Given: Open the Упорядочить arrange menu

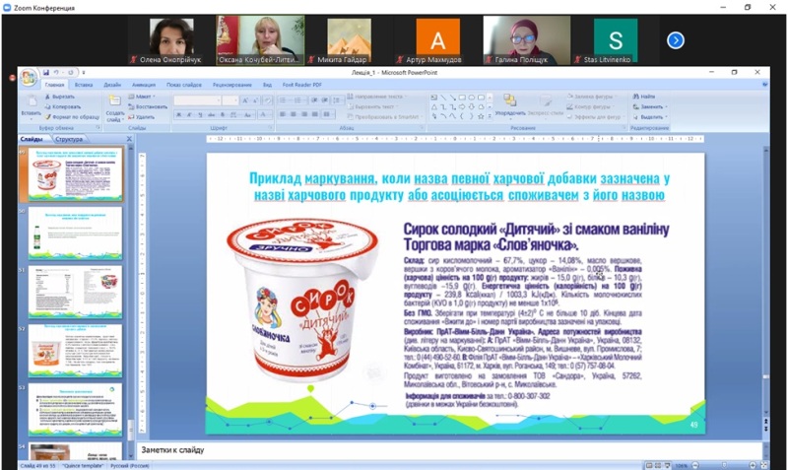Looking at the screenshot, I should point(510,106).
